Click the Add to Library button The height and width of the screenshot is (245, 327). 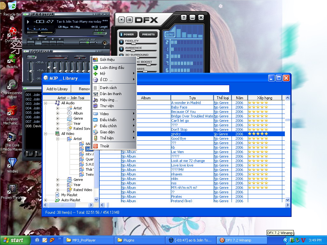coord(57,89)
